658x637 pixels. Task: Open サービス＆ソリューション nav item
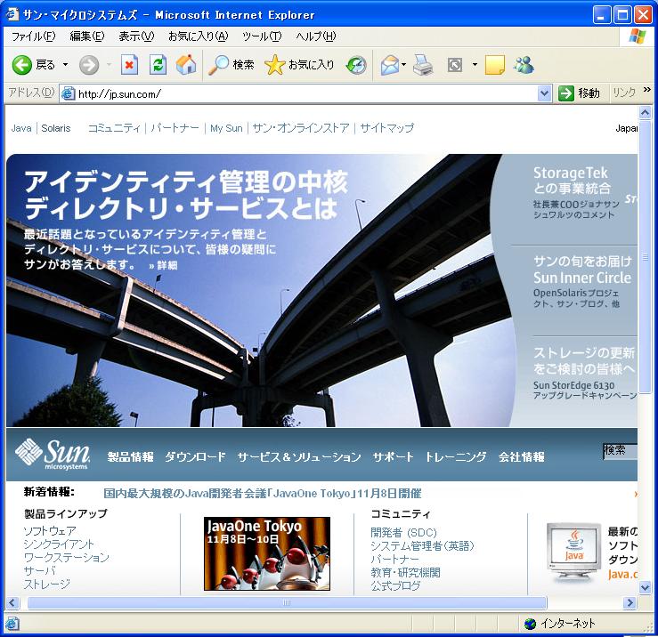click(x=299, y=456)
